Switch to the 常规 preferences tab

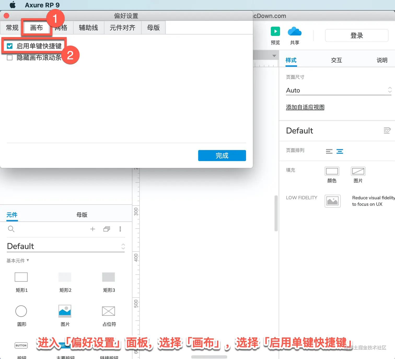12,27
